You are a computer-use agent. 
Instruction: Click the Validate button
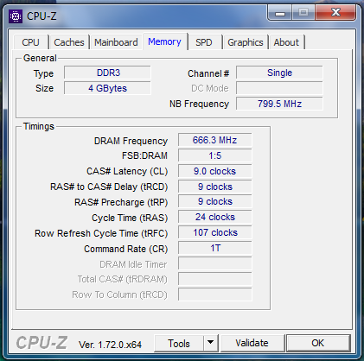tap(252, 343)
